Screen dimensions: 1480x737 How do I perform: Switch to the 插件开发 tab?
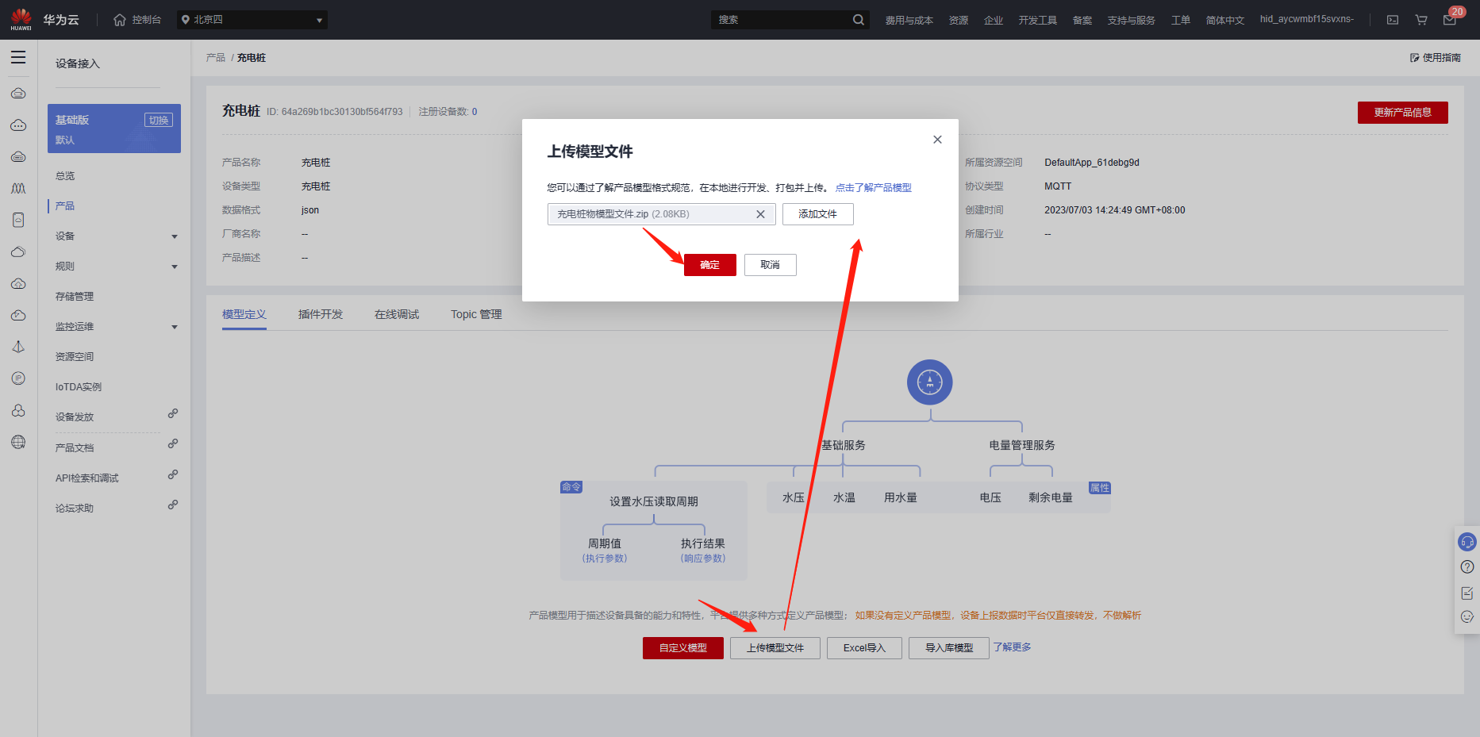point(321,314)
